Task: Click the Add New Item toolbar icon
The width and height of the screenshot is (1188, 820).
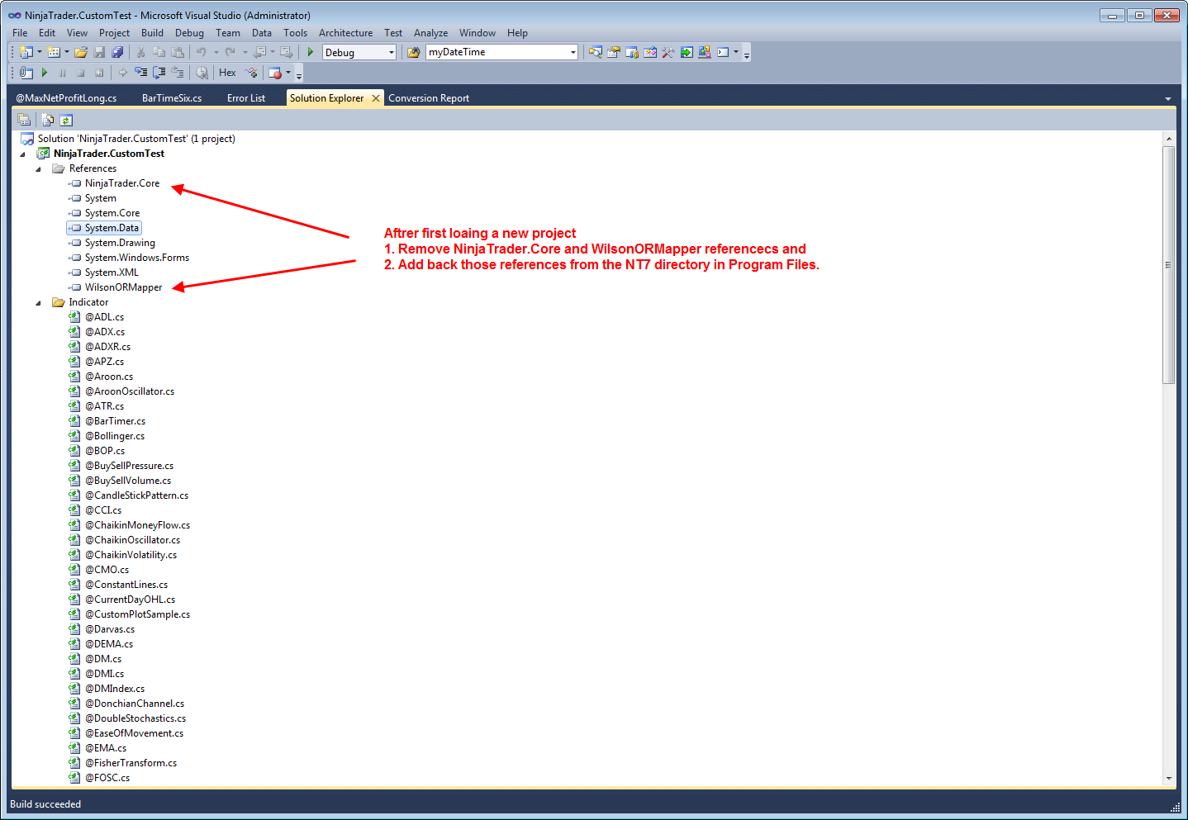Action: click(x=54, y=52)
